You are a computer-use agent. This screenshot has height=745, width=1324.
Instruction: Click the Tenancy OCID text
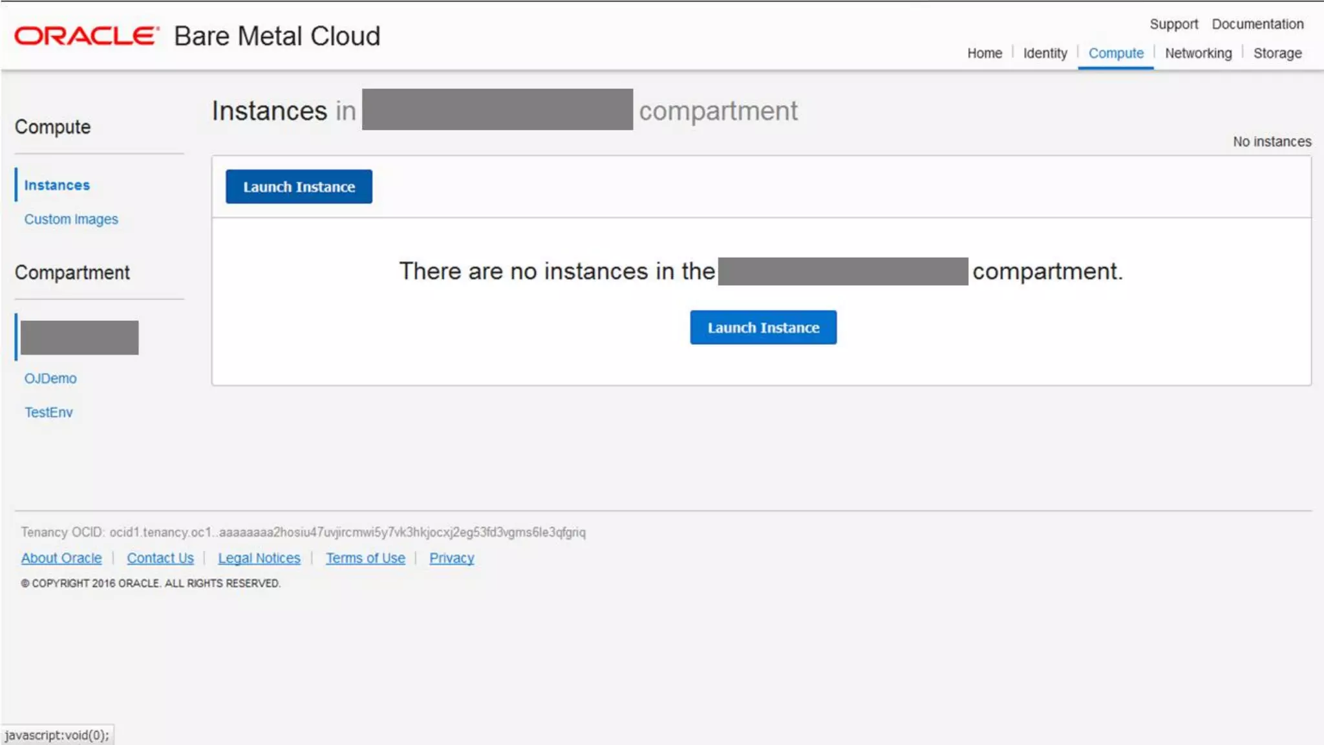[x=303, y=532]
